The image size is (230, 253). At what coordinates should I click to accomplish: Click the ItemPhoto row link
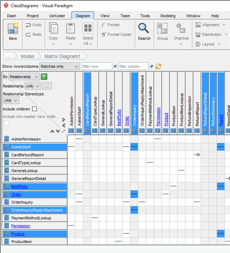click(x=19, y=186)
